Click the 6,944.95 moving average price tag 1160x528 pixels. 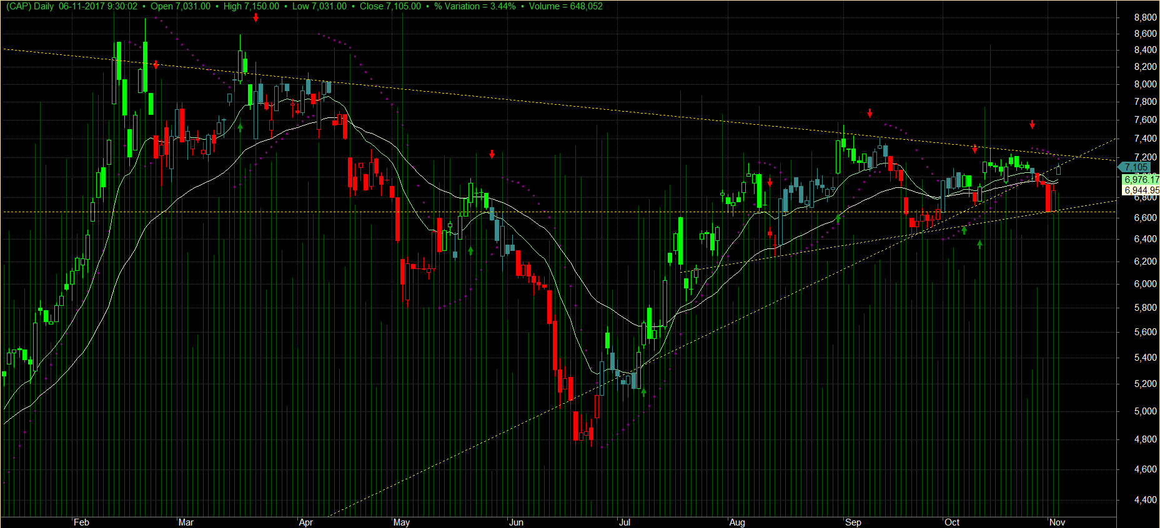pos(1141,190)
